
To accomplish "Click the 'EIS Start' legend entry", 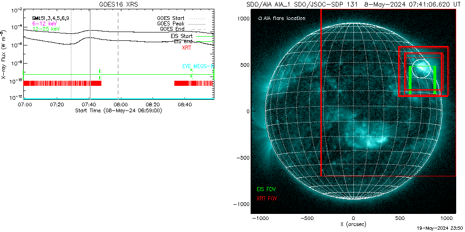I will pyautogui.click(x=192, y=36).
